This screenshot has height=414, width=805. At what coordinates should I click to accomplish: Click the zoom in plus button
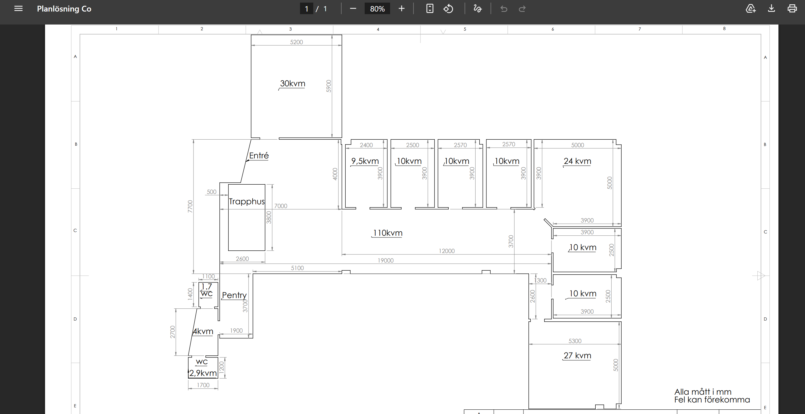coord(402,9)
